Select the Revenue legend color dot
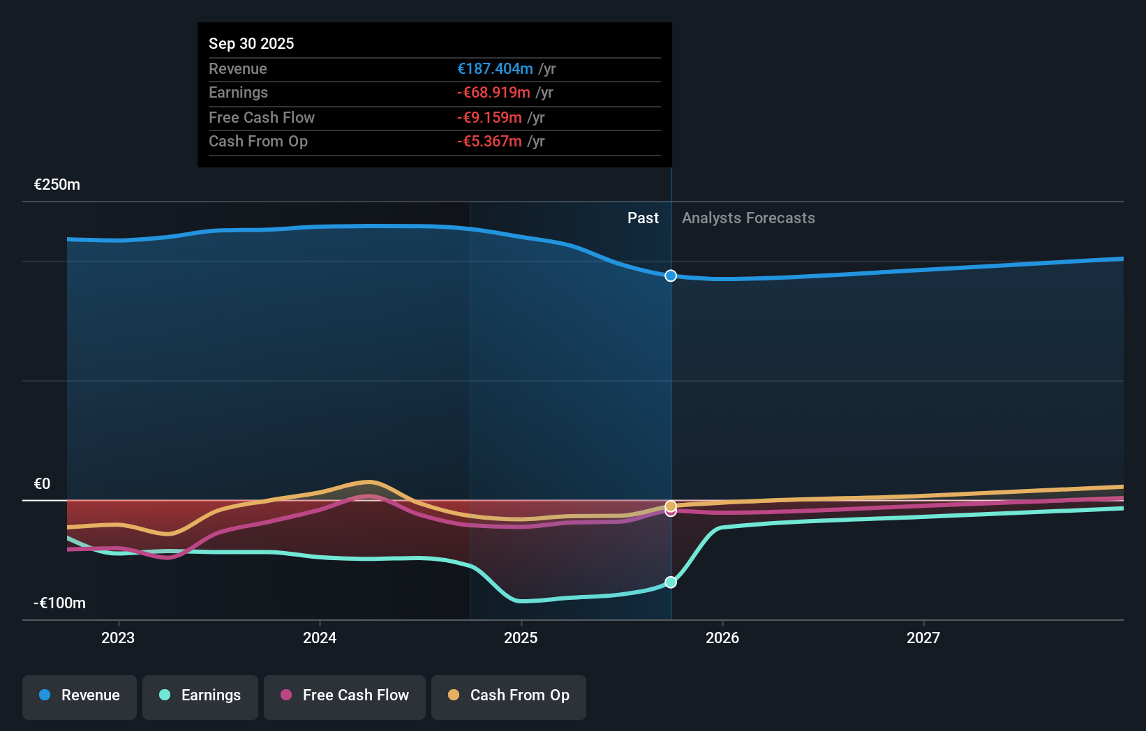 coord(43,695)
